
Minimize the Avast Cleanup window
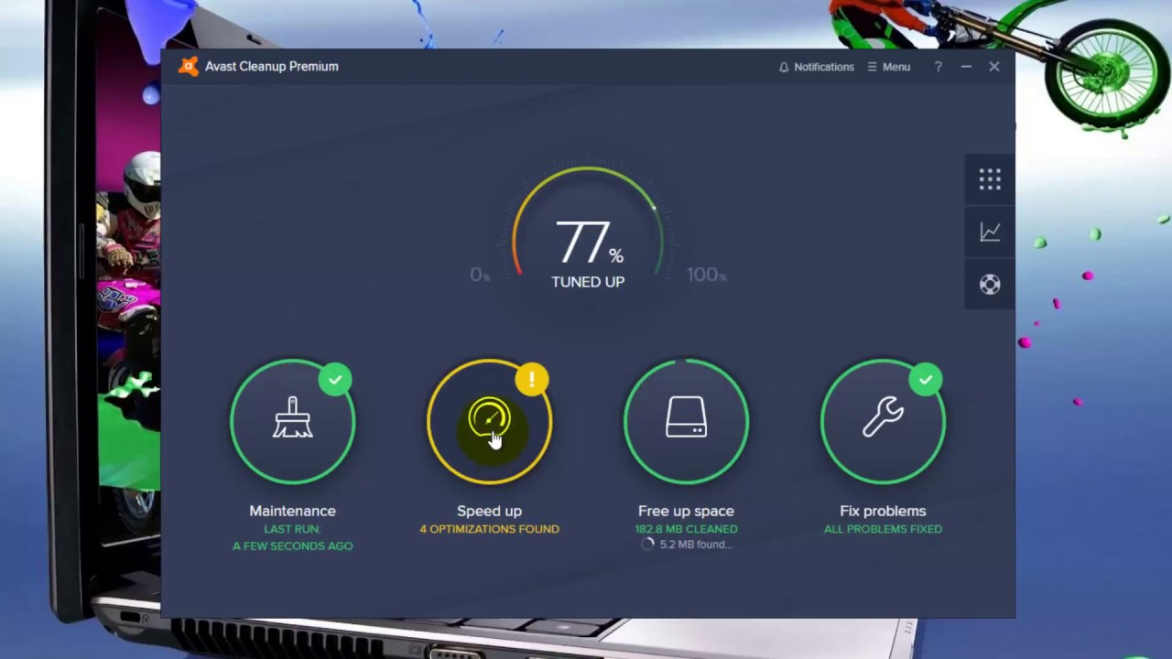click(966, 67)
